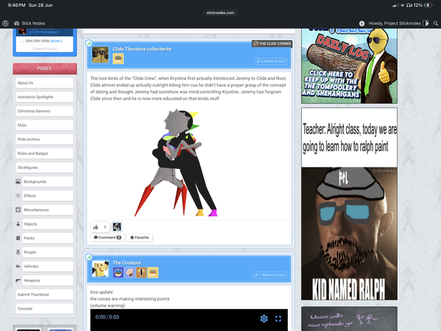
Task: Click the FIZZYTHEGREAT user mention
Action: [x=43, y=32]
